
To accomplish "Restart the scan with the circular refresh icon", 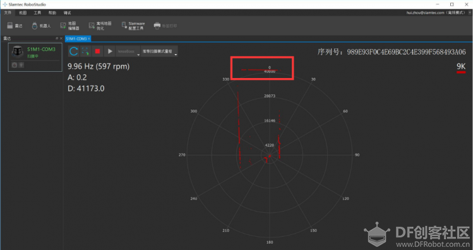I will click(74, 51).
